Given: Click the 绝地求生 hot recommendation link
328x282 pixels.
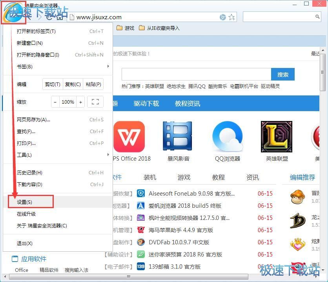Looking at the screenshot, I should (176, 86).
